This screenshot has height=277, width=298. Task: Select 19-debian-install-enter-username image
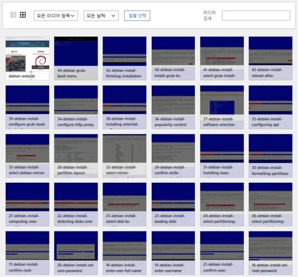pos(173,253)
